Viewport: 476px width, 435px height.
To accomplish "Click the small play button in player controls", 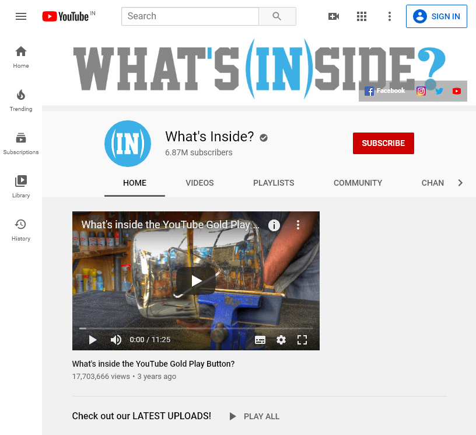I will tap(93, 340).
